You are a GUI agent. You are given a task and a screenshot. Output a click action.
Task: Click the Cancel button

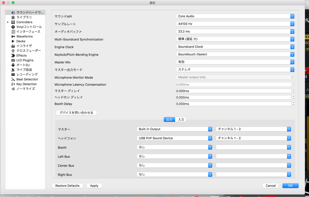[x=271, y=186]
